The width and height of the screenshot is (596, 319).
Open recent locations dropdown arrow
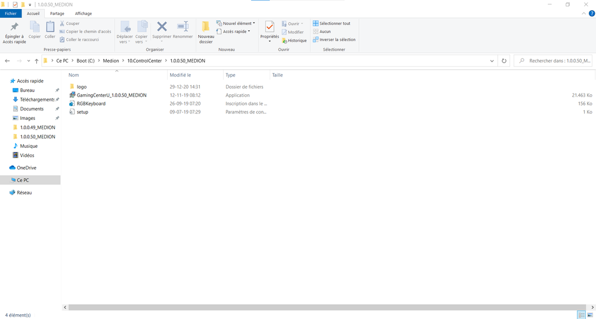(29, 61)
